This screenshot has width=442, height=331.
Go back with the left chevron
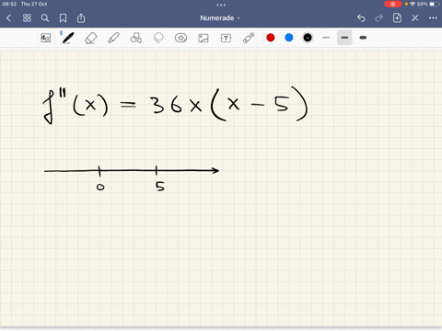[x=8, y=18]
